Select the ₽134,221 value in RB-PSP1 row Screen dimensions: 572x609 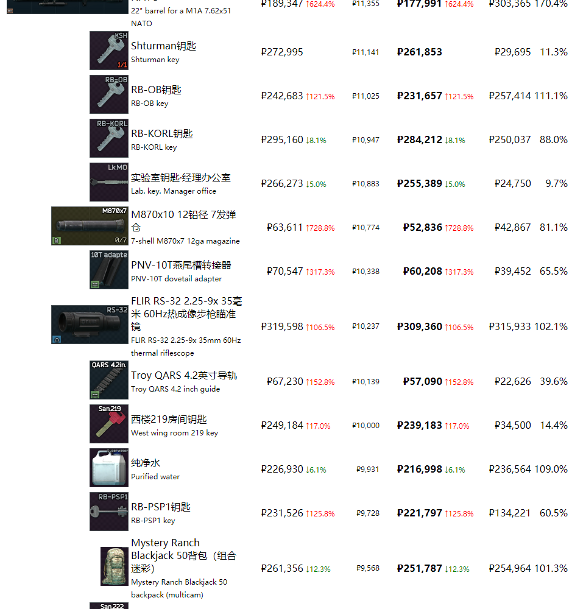[510, 513]
